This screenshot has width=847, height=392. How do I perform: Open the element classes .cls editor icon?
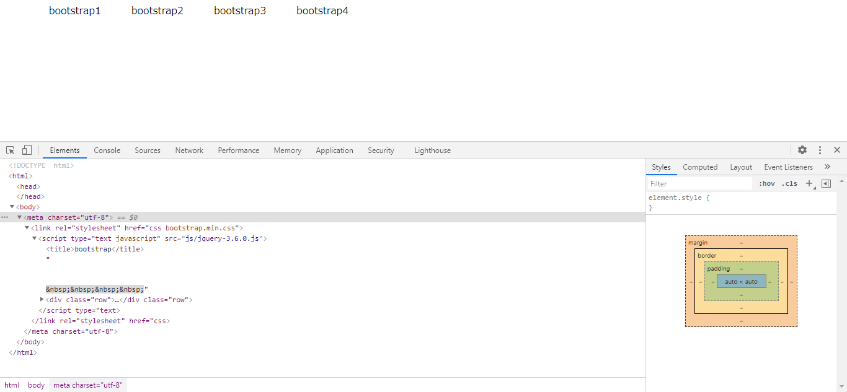click(789, 183)
